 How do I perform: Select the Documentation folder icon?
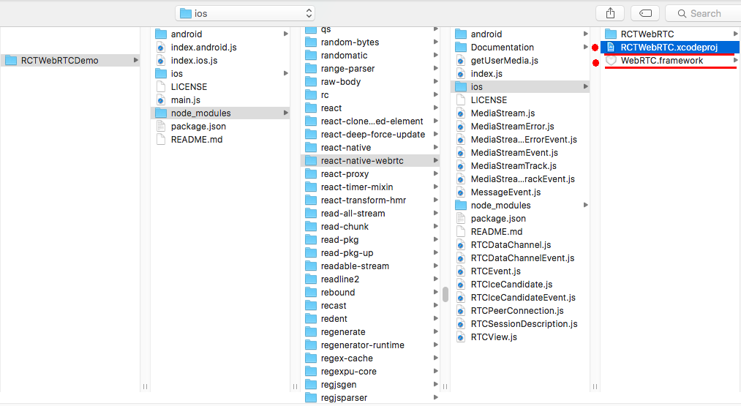click(461, 48)
